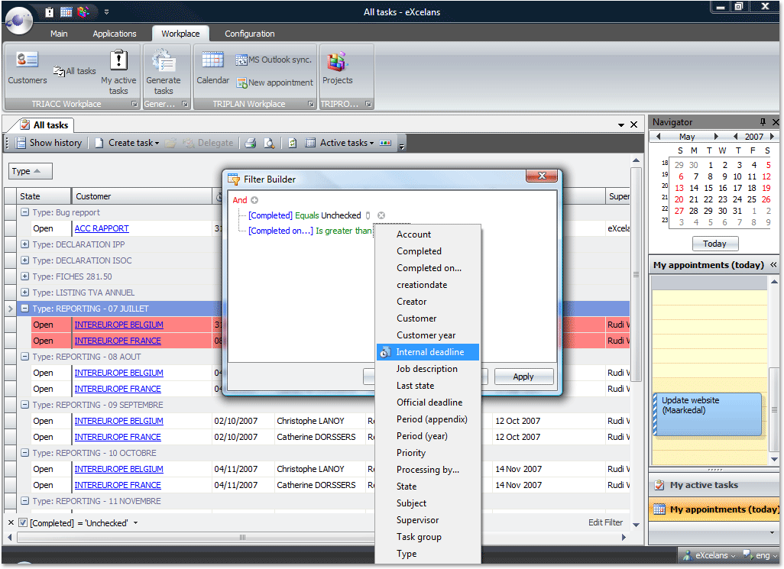Image resolution: width=784 pixels, height=569 pixels.
Task: Toggle the Completed filter checkbox
Action: tap(23, 523)
